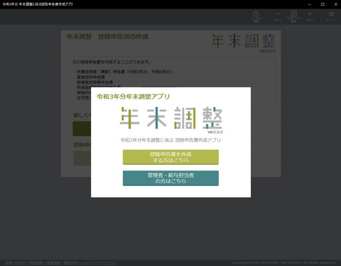
Task: Maximize the application window
Action: pos(322,4)
